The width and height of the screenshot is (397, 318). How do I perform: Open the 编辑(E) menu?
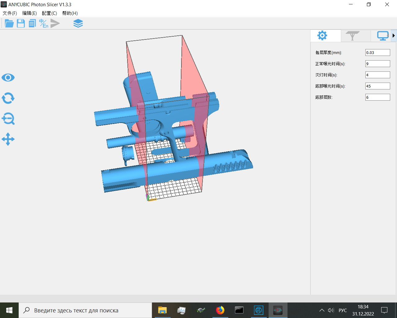(29, 13)
